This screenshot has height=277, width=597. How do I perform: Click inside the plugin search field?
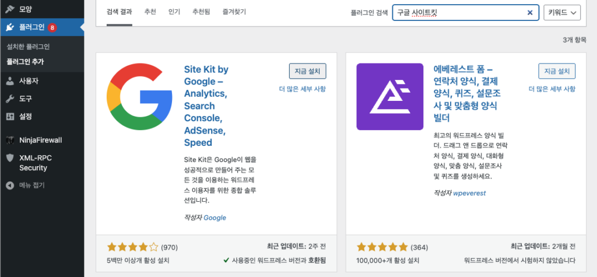click(x=458, y=12)
